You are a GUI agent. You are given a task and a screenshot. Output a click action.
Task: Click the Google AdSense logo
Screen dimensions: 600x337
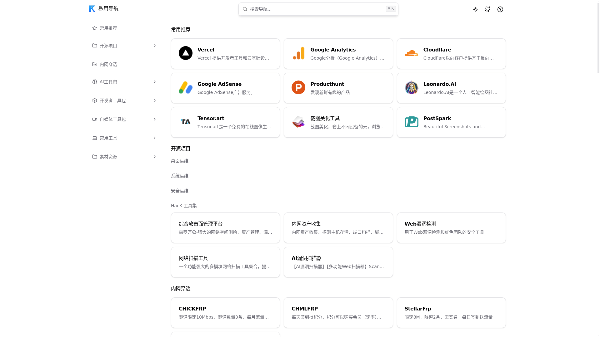click(x=186, y=87)
